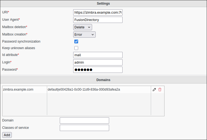Click the Classes of service label
The image size is (207, 140).
point(15,128)
